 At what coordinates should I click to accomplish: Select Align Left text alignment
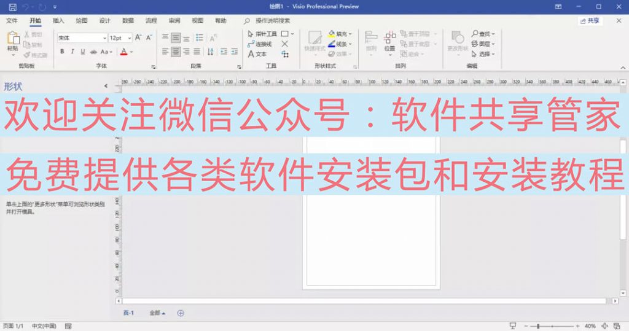click(x=165, y=52)
